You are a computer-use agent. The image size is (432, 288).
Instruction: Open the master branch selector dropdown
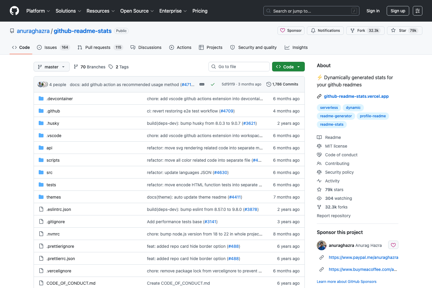click(51, 67)
